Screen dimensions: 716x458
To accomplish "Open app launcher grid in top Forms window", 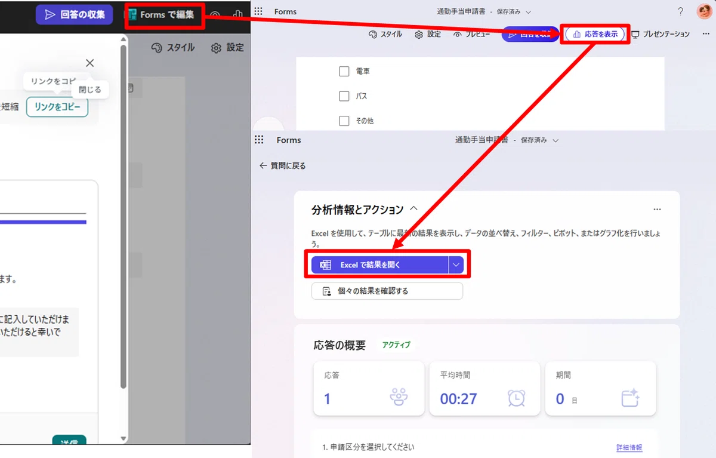I will [258, 11].
